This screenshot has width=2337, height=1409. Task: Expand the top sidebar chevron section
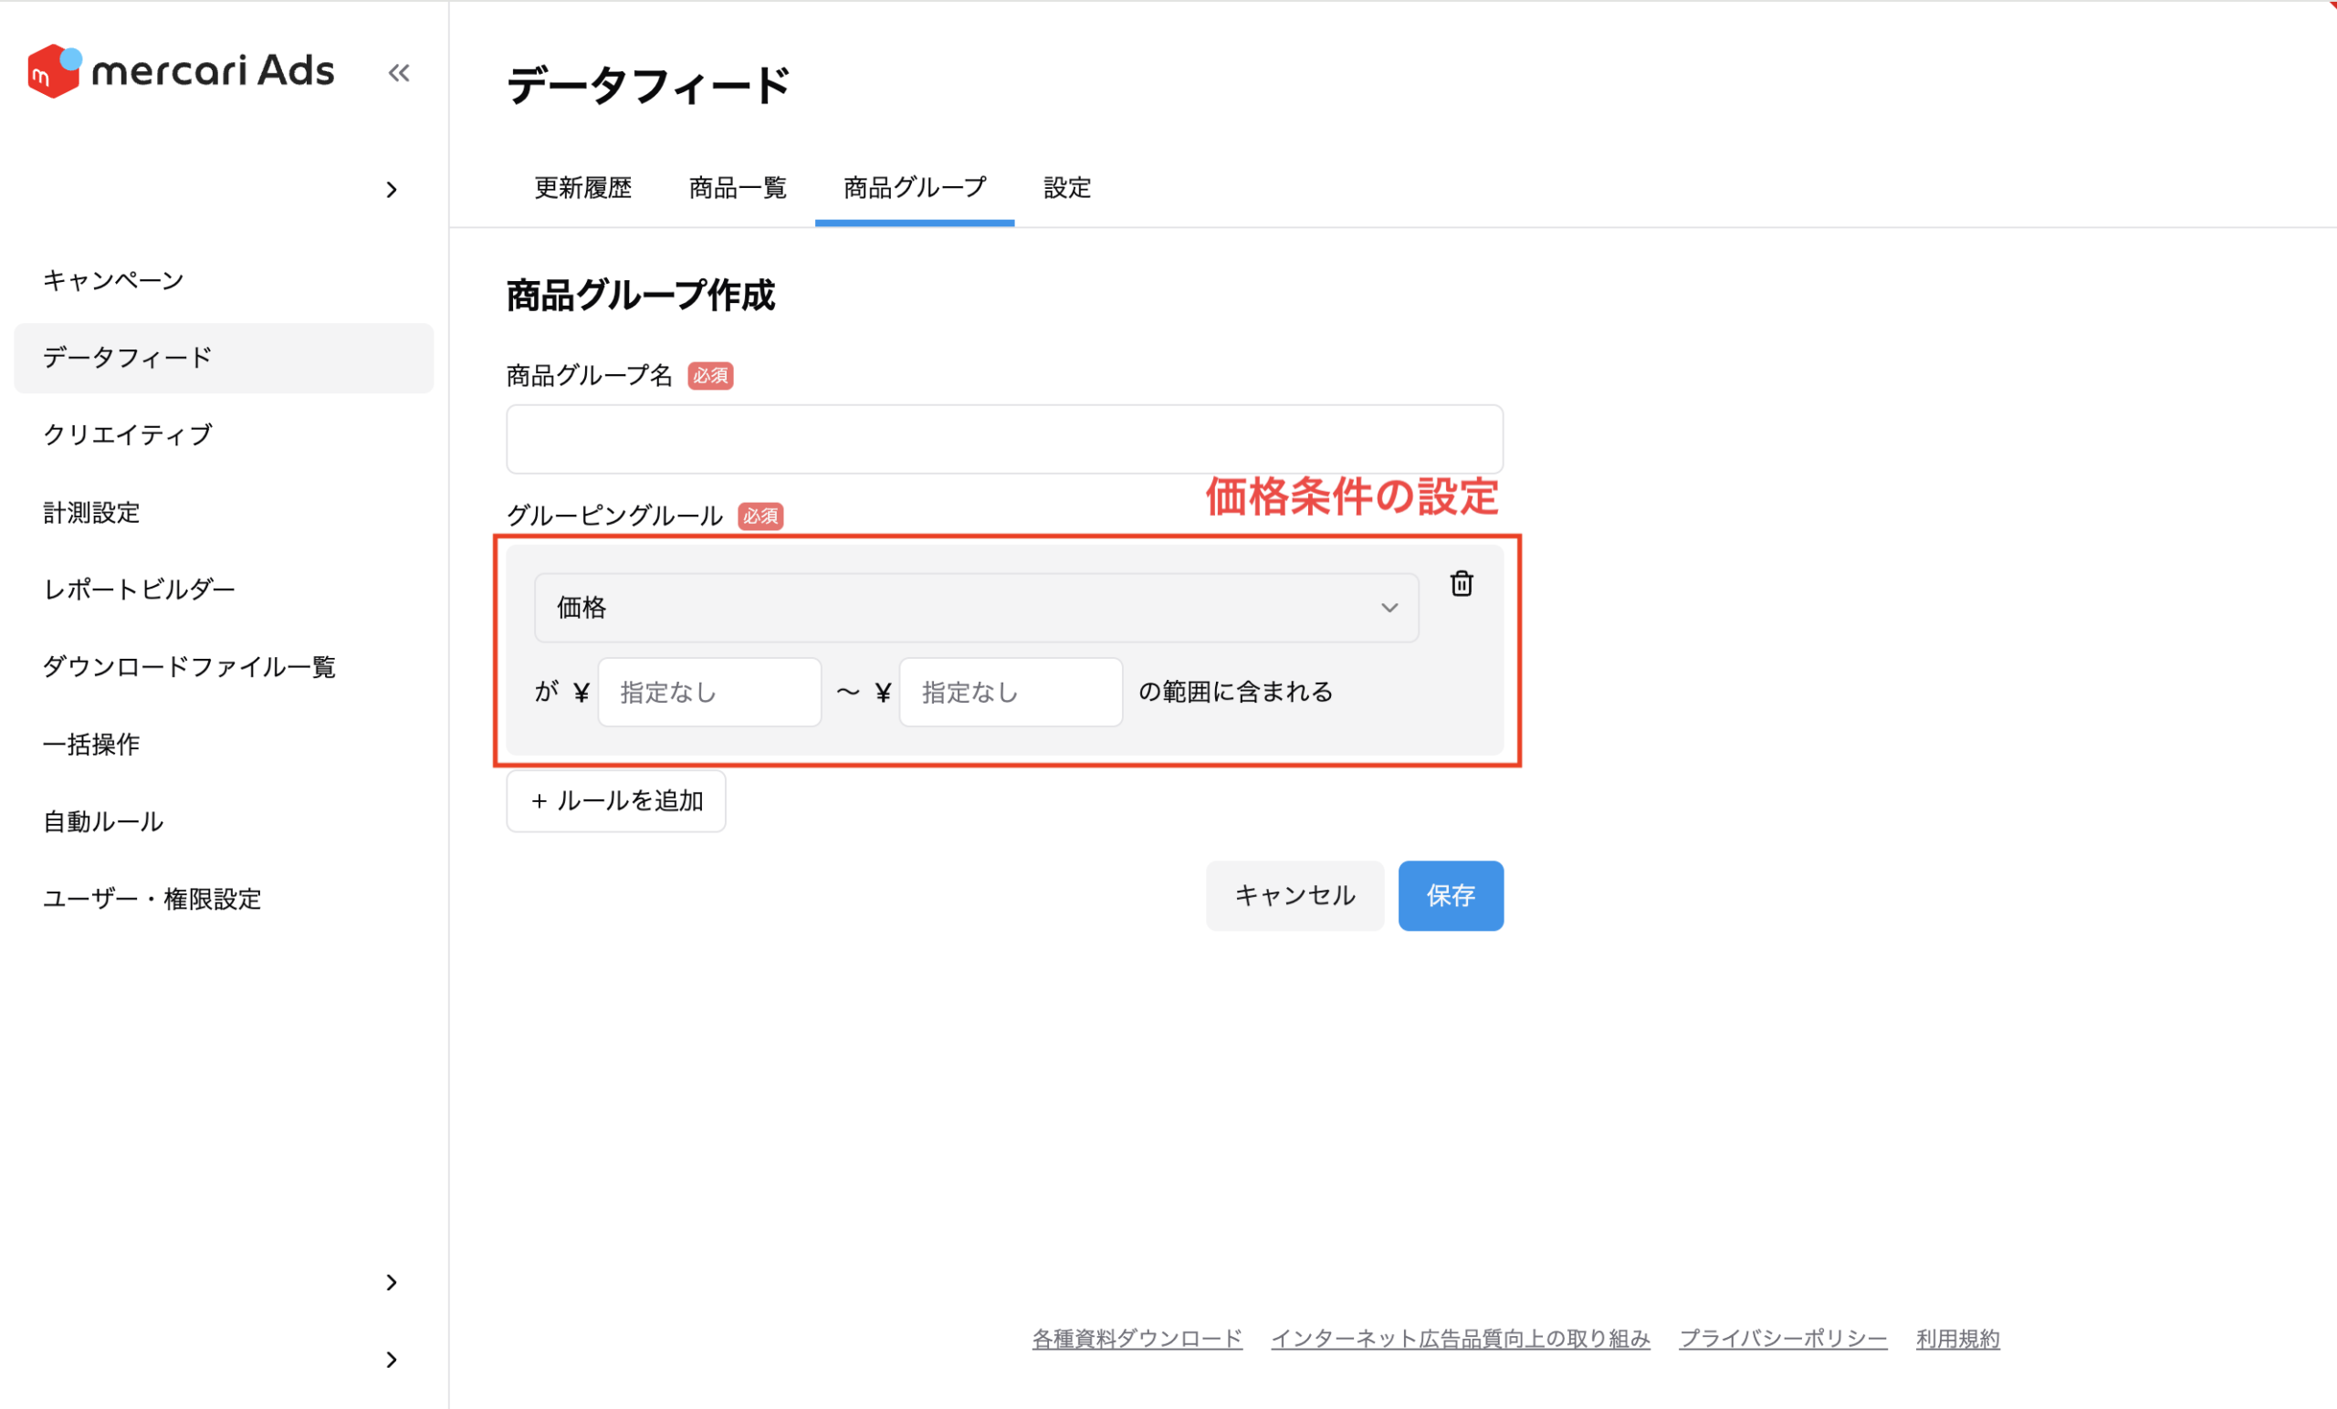coord(391,191)
